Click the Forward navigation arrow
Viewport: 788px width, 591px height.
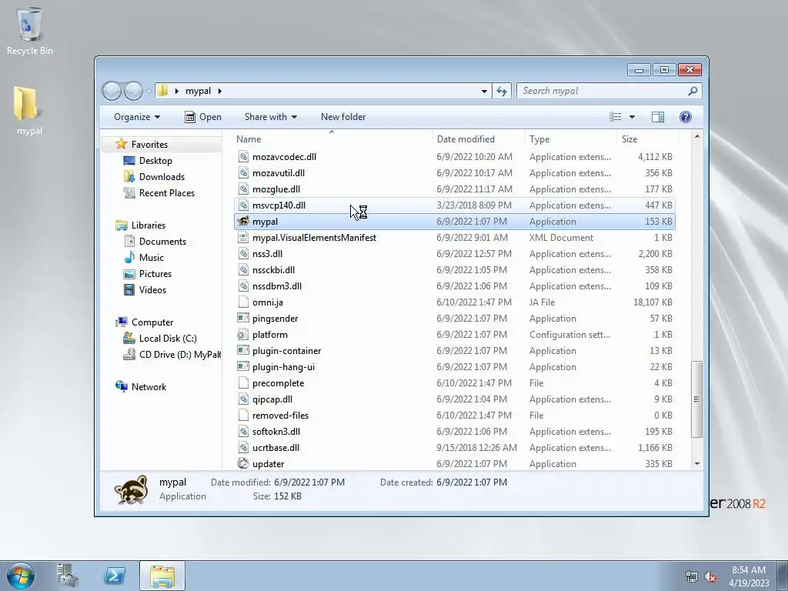[133, 91]
